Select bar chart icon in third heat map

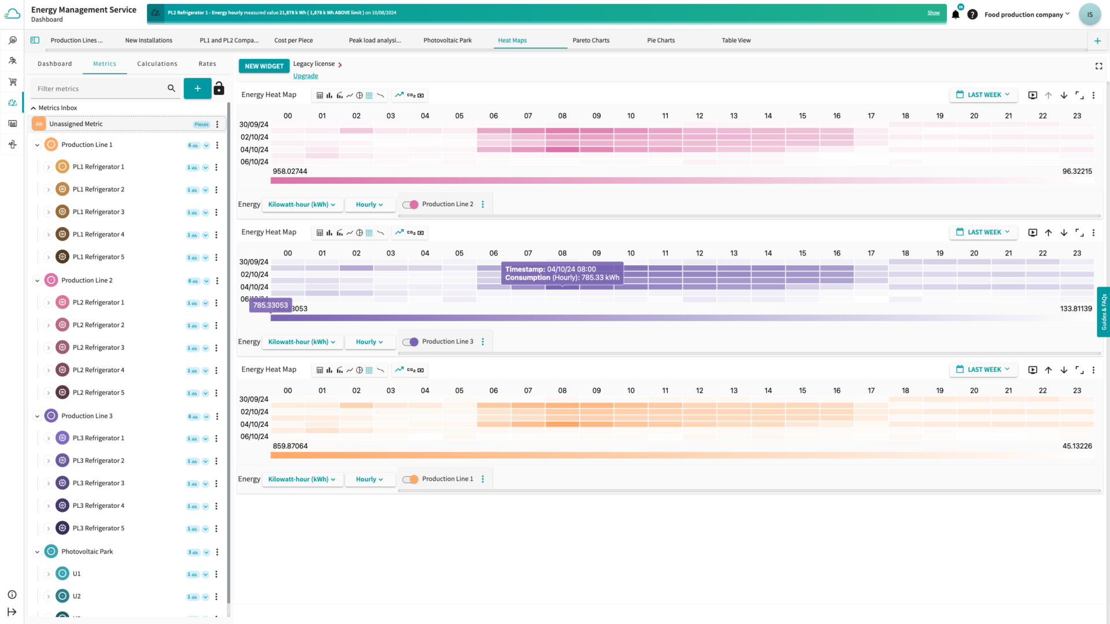point(330,370)
